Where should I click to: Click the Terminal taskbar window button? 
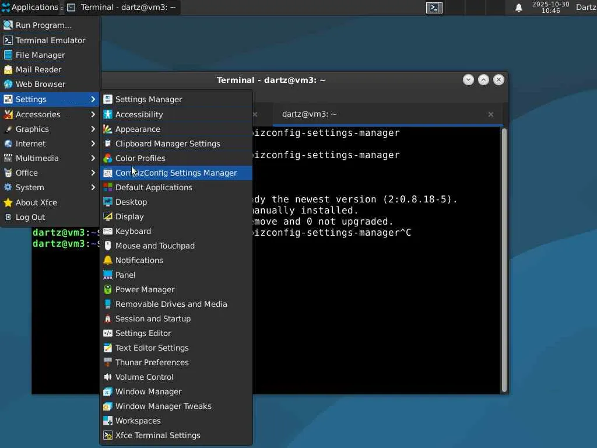(122, 7)
